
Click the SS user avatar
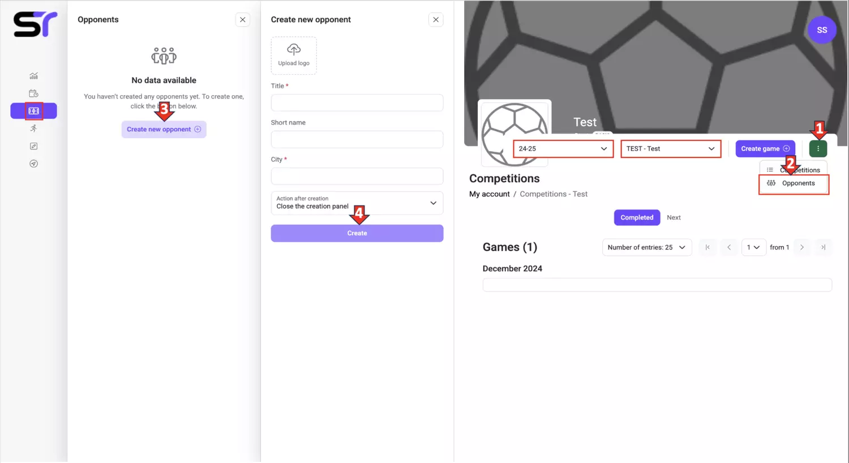[x=822, y=30]
